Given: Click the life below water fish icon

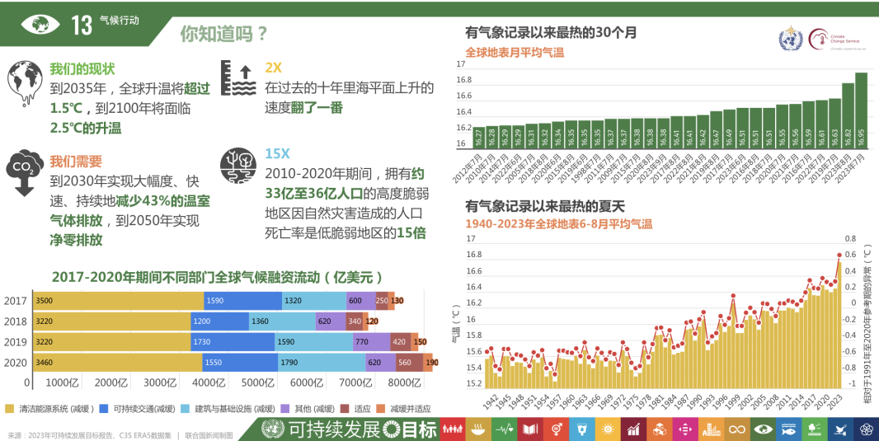Looking at the screenshot, I should click(x=787, y=429).
